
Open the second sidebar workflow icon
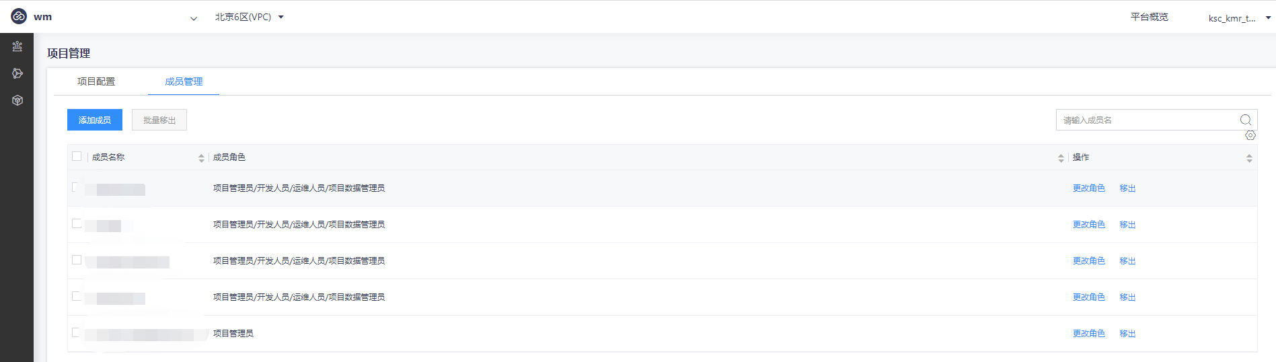17,73
